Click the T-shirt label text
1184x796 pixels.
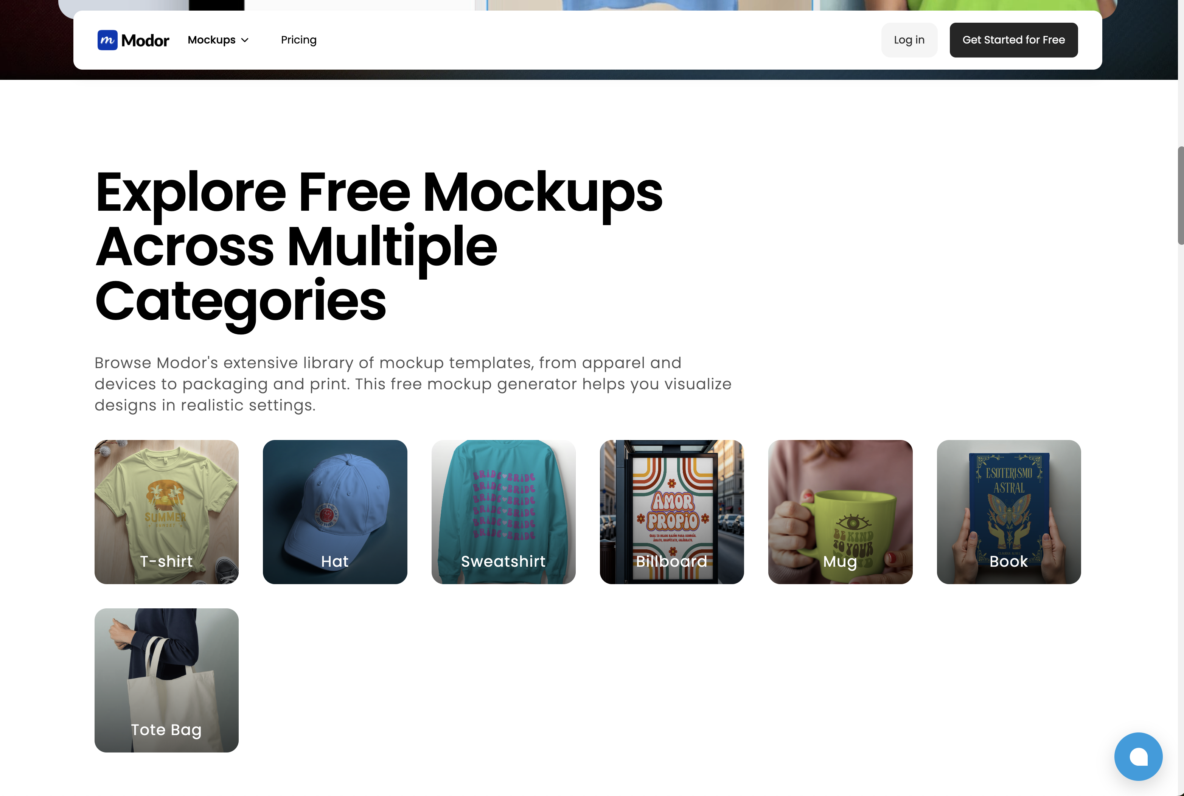point(166,561)
